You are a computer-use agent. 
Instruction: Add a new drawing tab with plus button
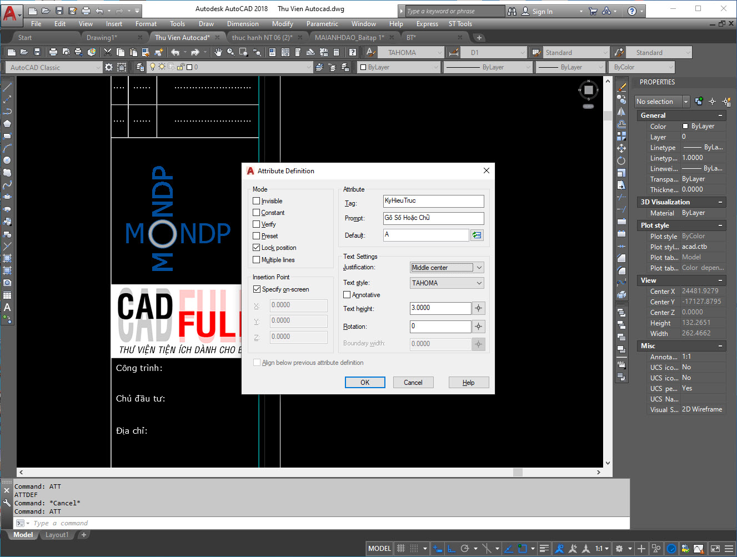click(479, 38)
